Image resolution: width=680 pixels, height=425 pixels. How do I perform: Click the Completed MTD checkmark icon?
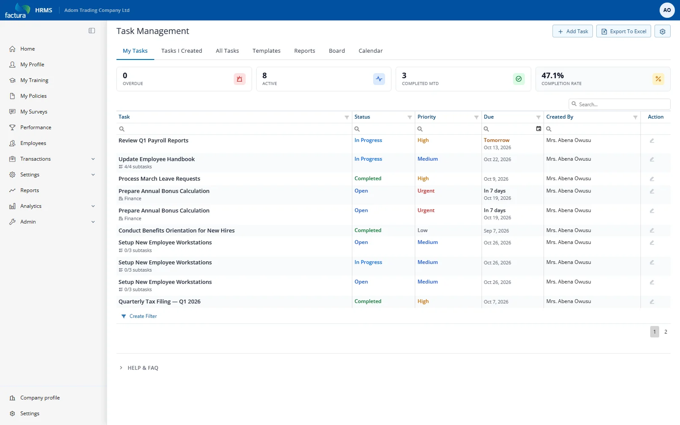point(518,79)
